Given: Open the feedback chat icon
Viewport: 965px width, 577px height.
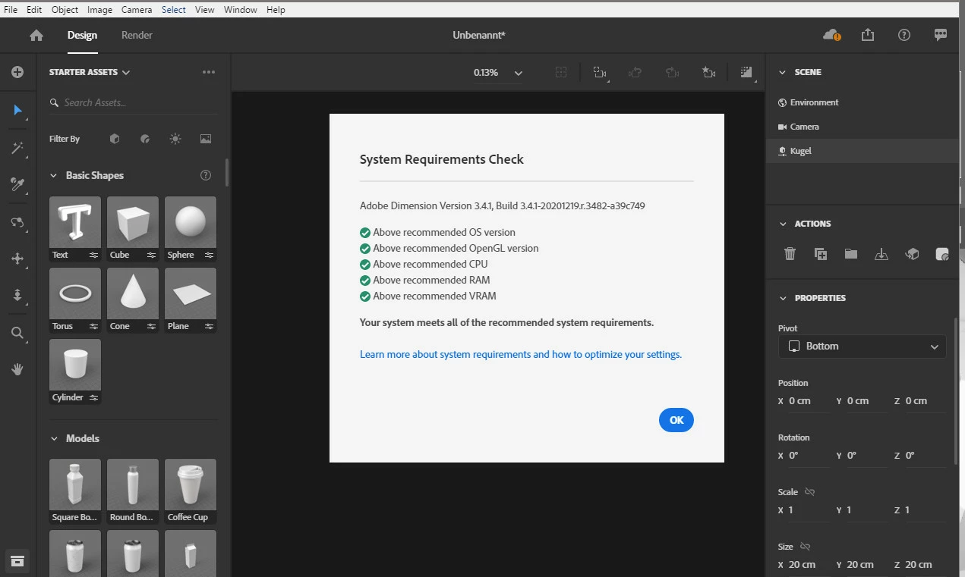Looking at the screenshot, I should tap(941, 35).
